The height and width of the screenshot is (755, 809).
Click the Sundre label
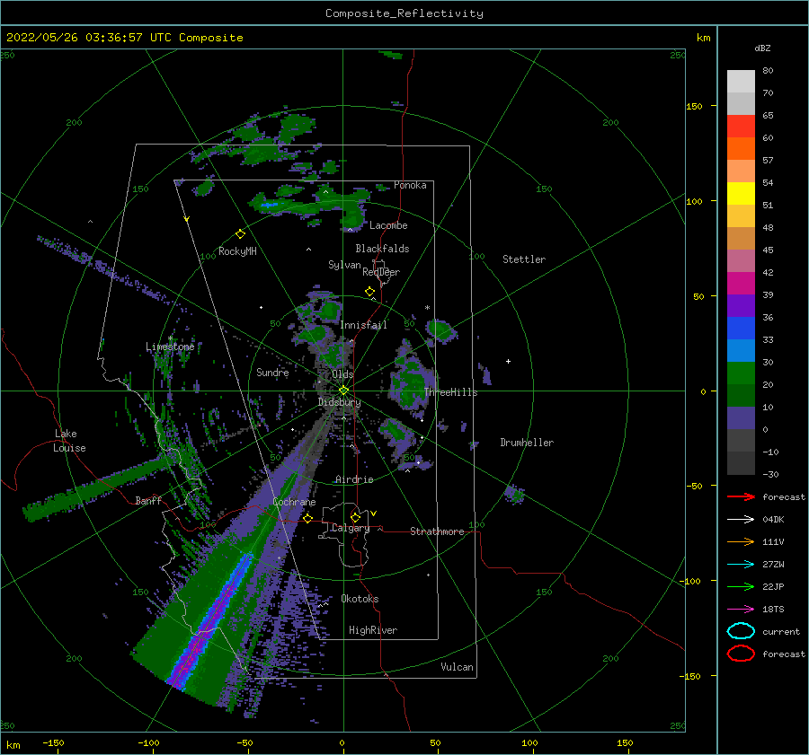click(x=272, y=372)
